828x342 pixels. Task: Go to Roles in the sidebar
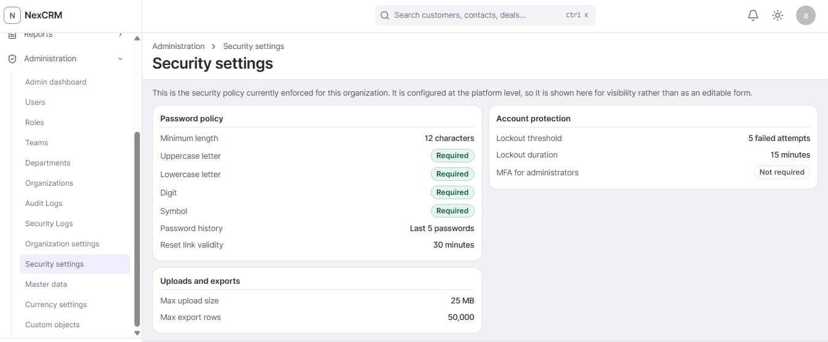[34, 123]
